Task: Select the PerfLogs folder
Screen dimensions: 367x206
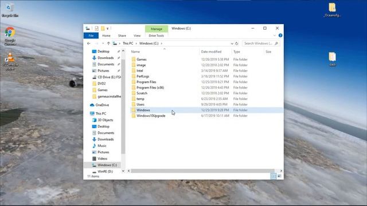Action: [143, 76]
